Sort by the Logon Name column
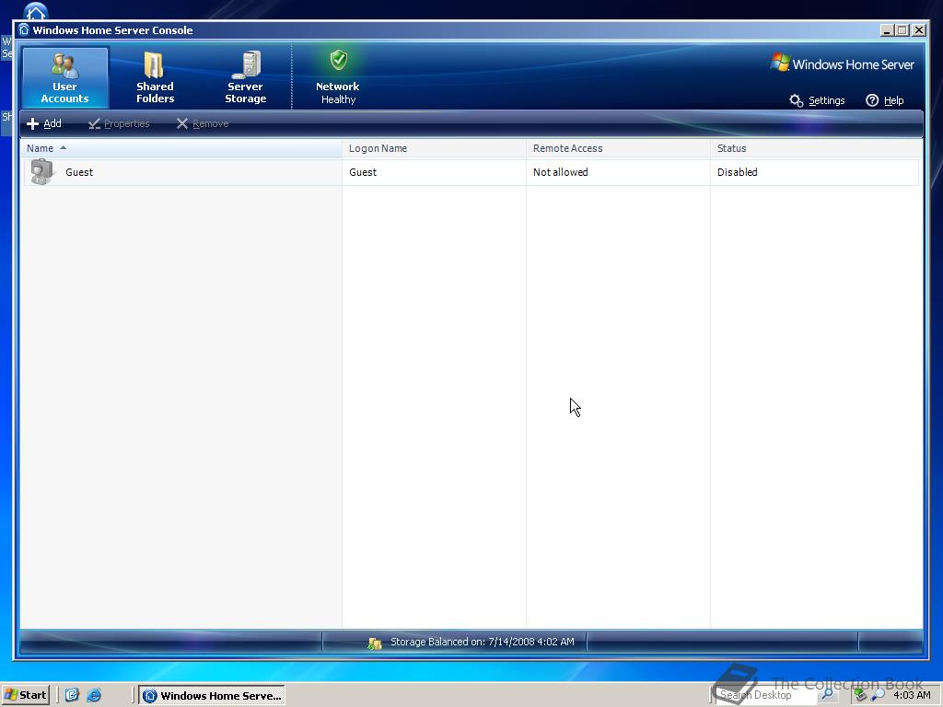The width and height of the screenshot is (943, 707). (x=434, y=148)
